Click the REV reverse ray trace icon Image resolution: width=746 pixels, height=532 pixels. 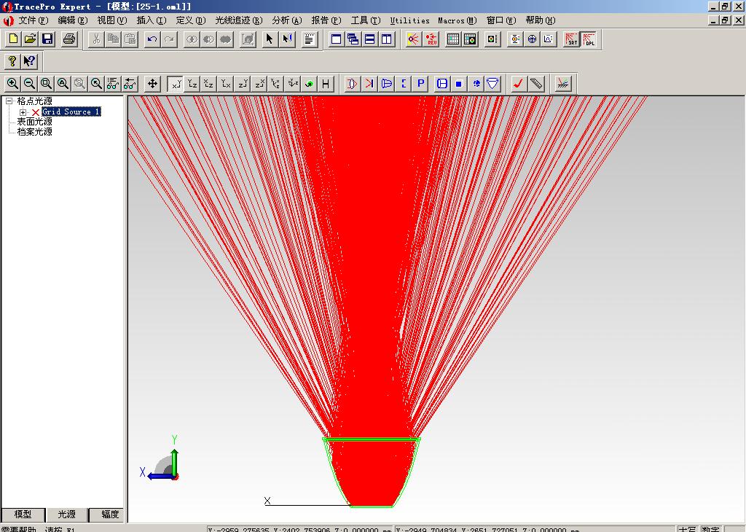click(431, 39)
